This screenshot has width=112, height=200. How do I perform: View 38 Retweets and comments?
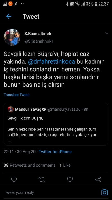[29, 165]
